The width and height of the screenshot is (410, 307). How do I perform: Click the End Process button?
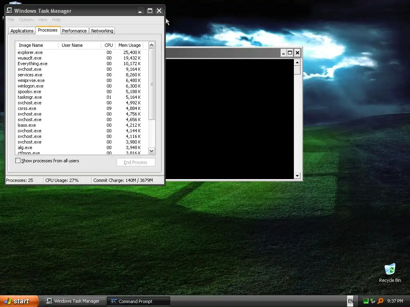coord(136,162)
